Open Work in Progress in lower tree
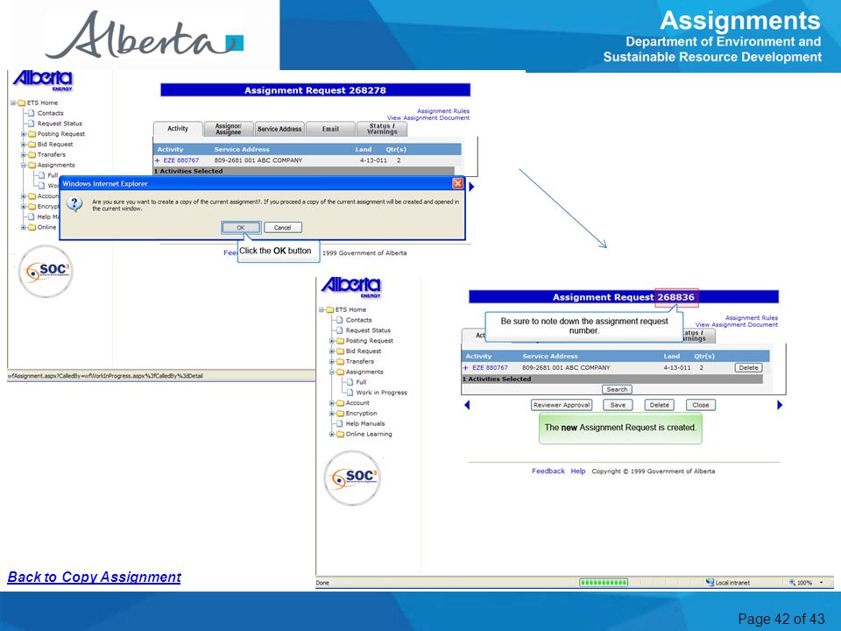 (x=381, y=393)
